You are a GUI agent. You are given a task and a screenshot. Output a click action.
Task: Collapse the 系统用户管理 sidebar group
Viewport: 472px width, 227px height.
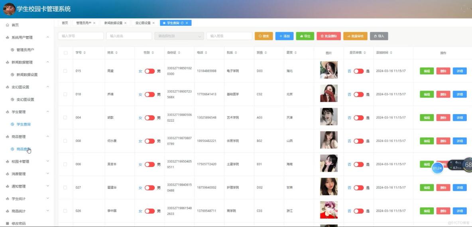coord(47,37)
